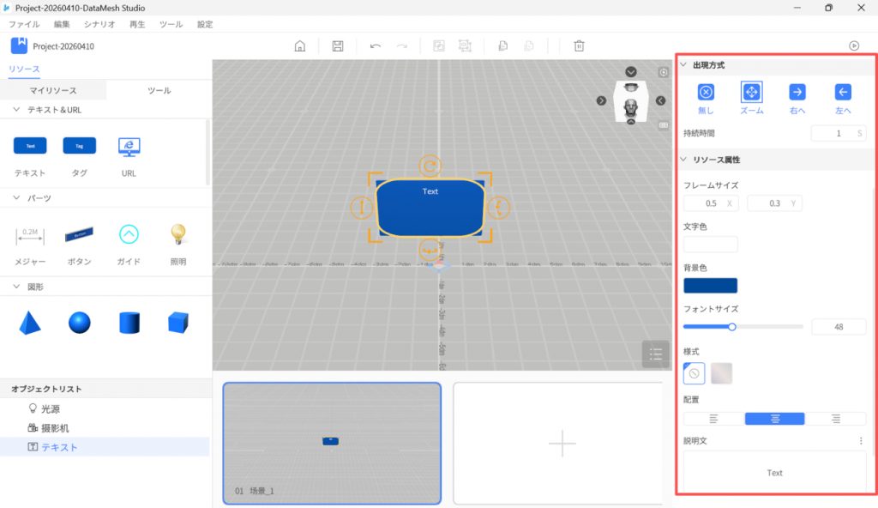878x508 pixels.
Task: Undo the last action
Action: 376,46
